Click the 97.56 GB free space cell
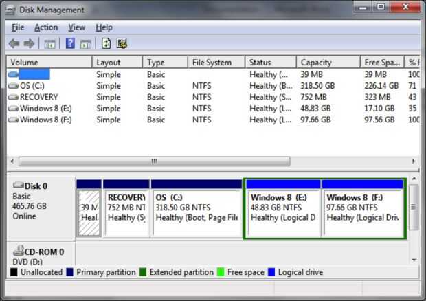The height and width of the screenshot is (301, 426). click(379, 120)
